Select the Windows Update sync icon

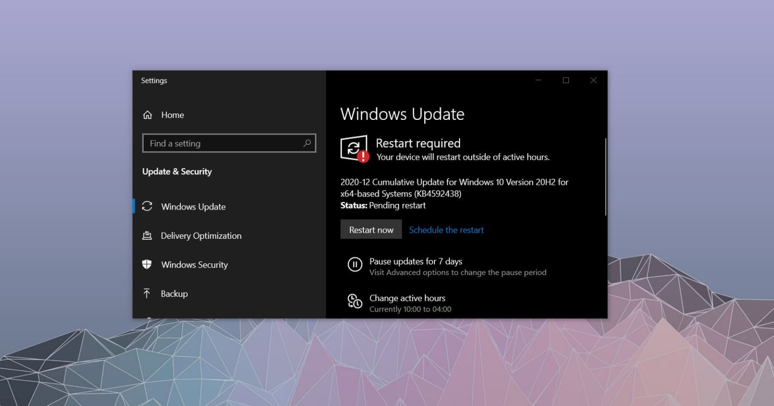(147, 207)
